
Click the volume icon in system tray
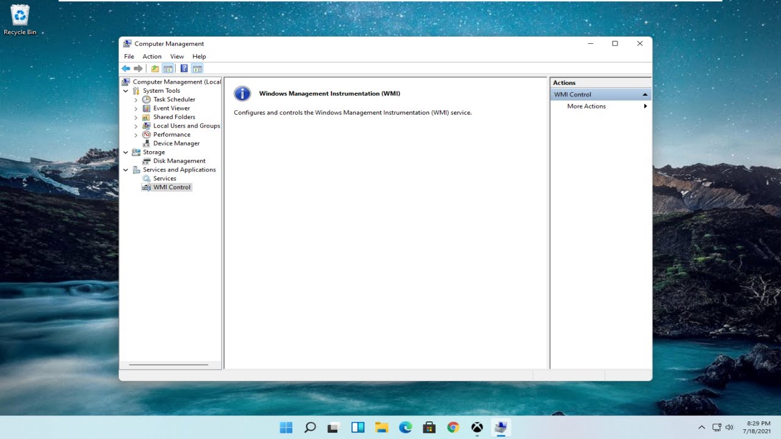pos(729,427)
